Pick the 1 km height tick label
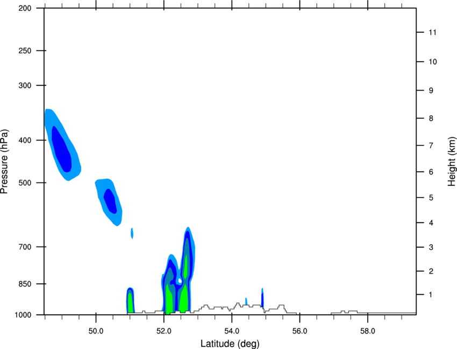The width and height of the screenshot is (457, 349). 431,295
